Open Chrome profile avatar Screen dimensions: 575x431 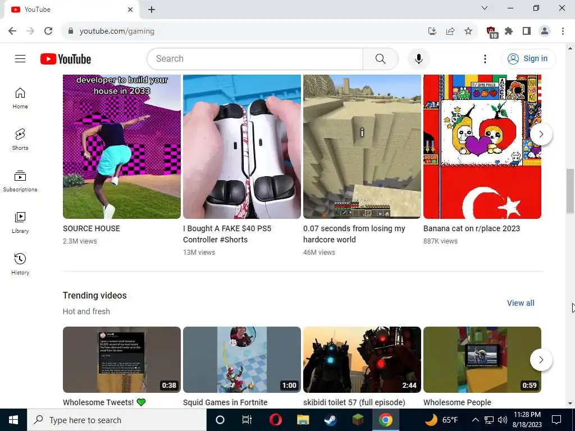pos(545,31)
